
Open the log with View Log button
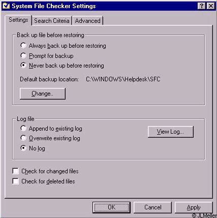coord(171,132)
